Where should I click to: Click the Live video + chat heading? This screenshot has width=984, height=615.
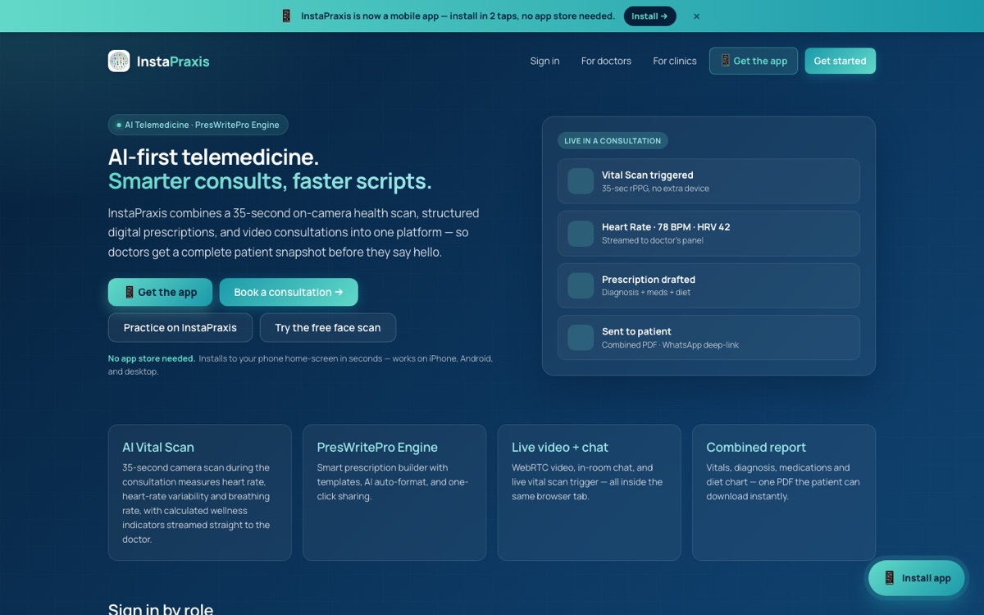point(560,447)
